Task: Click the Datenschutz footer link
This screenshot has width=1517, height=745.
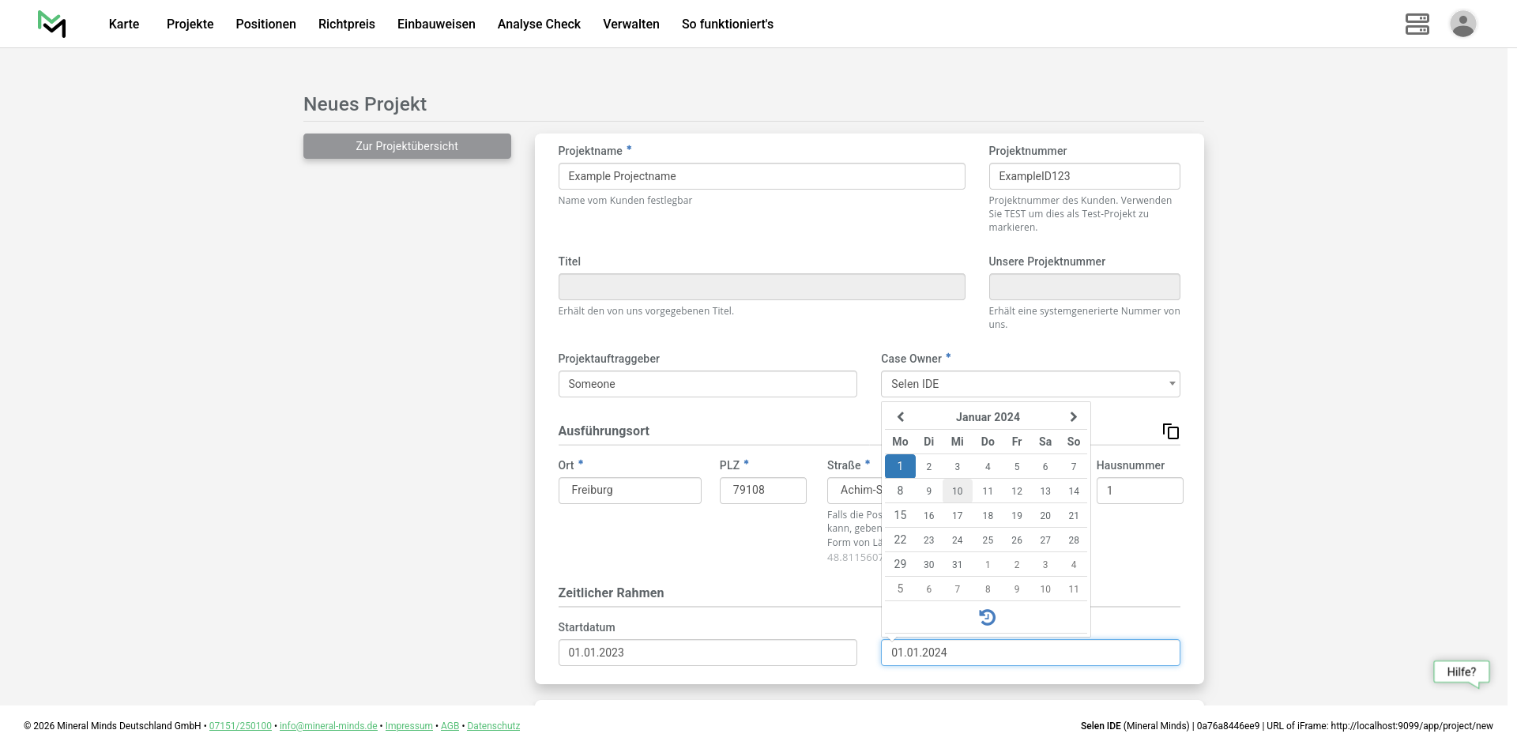Action: [x=493, y=726]
